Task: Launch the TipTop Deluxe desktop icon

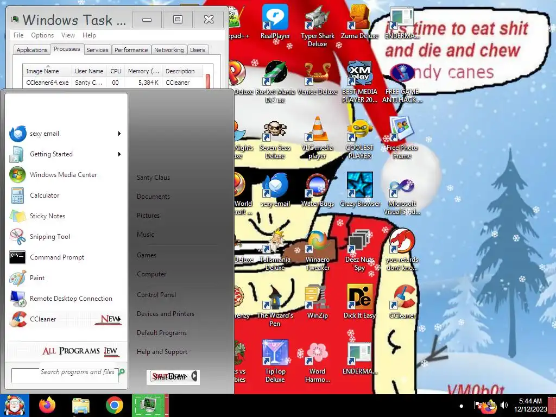Action: [x=275, y=362]
